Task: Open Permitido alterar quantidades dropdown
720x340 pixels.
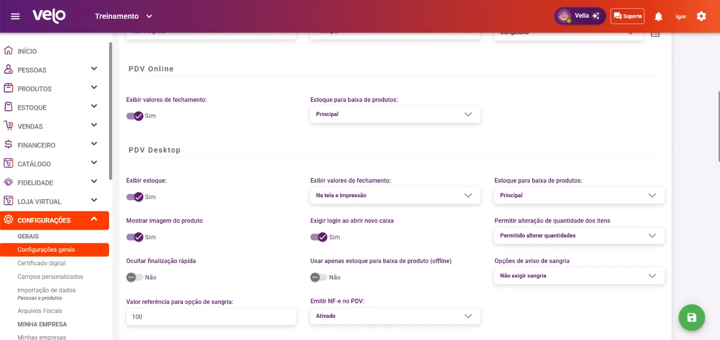Action: (x=579, y=236)
